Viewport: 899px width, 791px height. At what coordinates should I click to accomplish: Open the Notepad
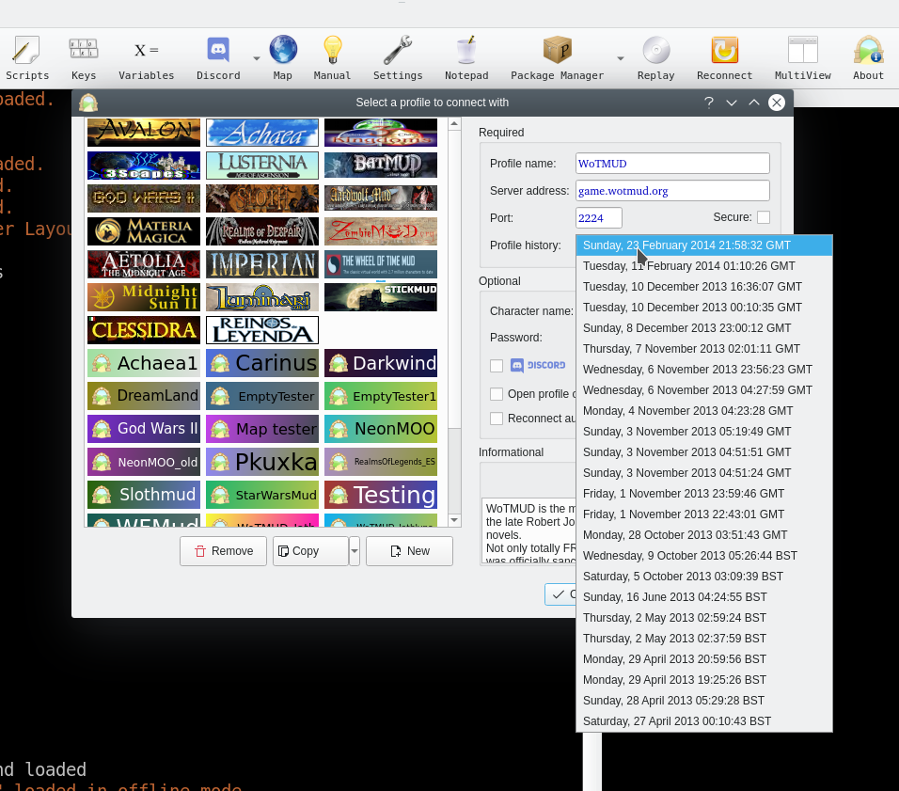click(x=466, y=58)
